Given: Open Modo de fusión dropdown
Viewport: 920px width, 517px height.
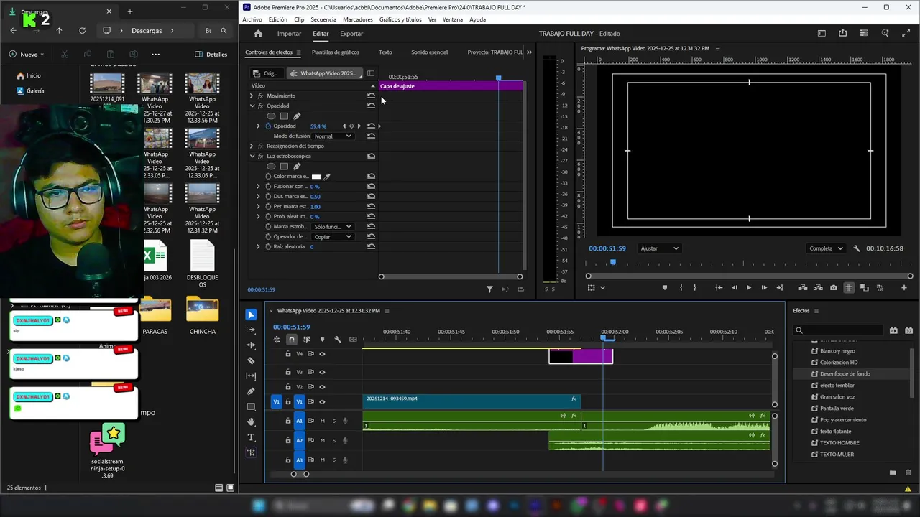Looking at the screenshot, I should 333,136.
